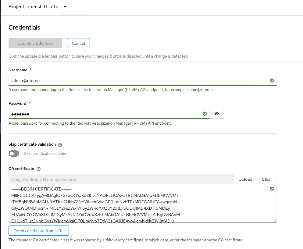The height and width of the screenshot is (249, 303).
Task: Click the Update credentials button
Action: coord(35,43)
